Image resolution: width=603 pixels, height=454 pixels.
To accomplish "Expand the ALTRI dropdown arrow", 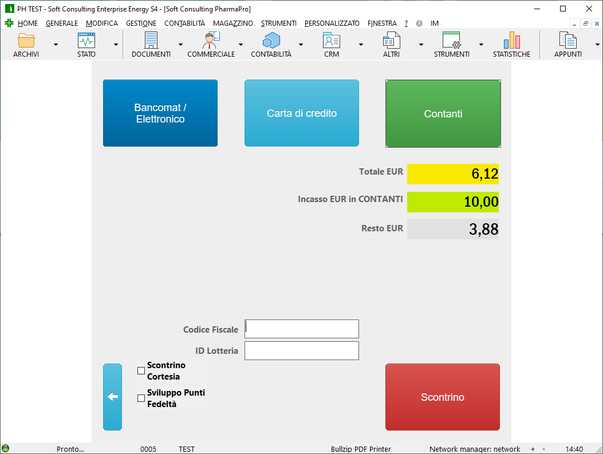I will tap(421, 45).
